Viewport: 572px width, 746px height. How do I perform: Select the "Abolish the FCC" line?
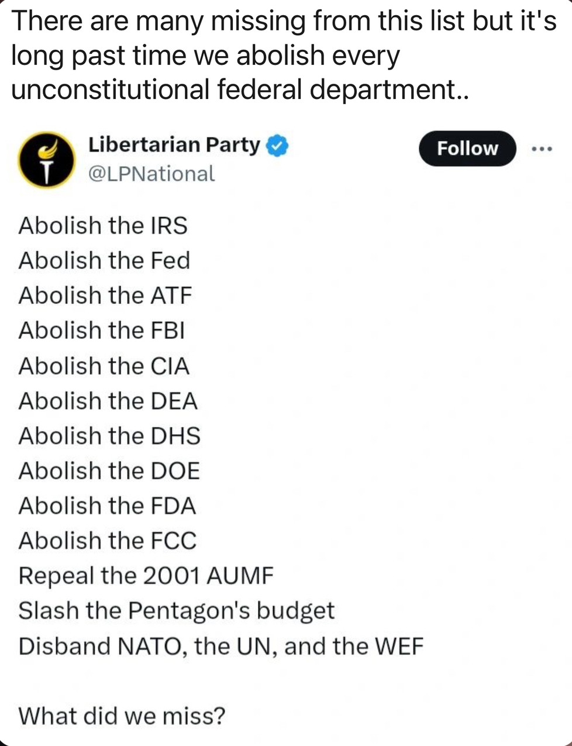pos(108,541)
